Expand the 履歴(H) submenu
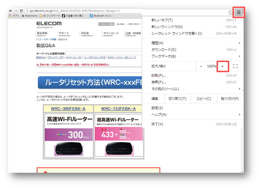259x188 pixels. 192,43
